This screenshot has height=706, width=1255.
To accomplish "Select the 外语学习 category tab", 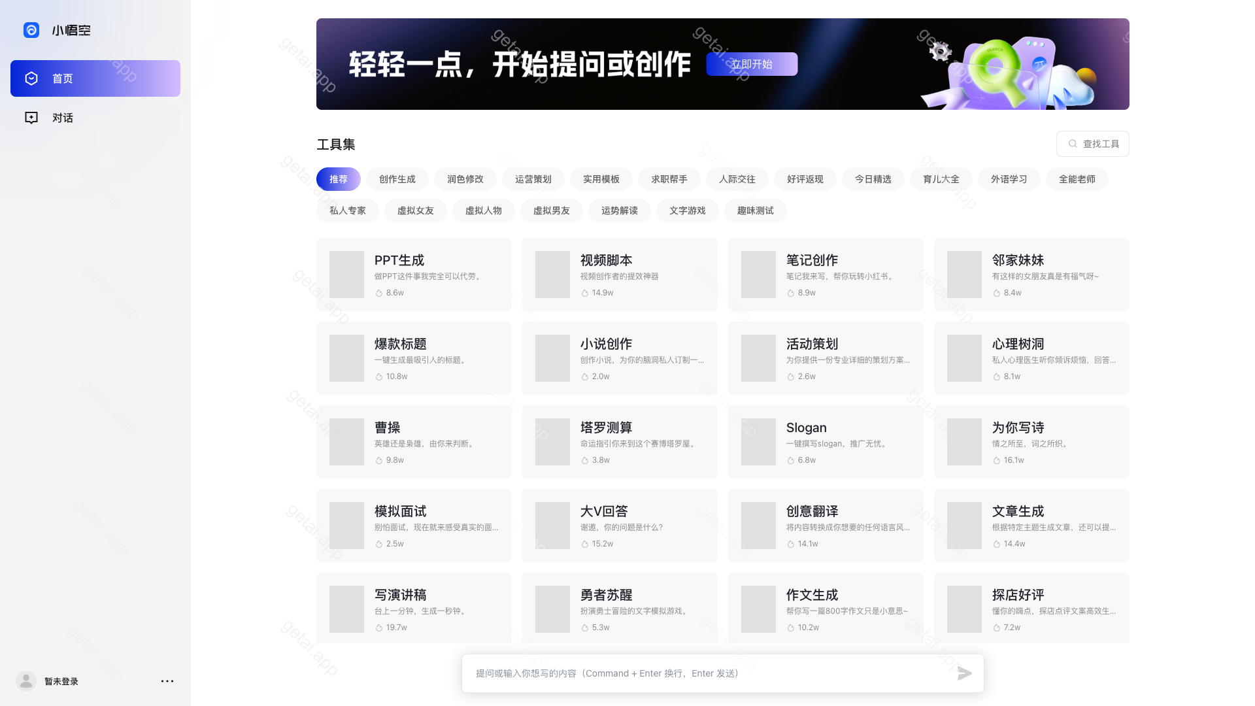I will [x=1009, y=179].
